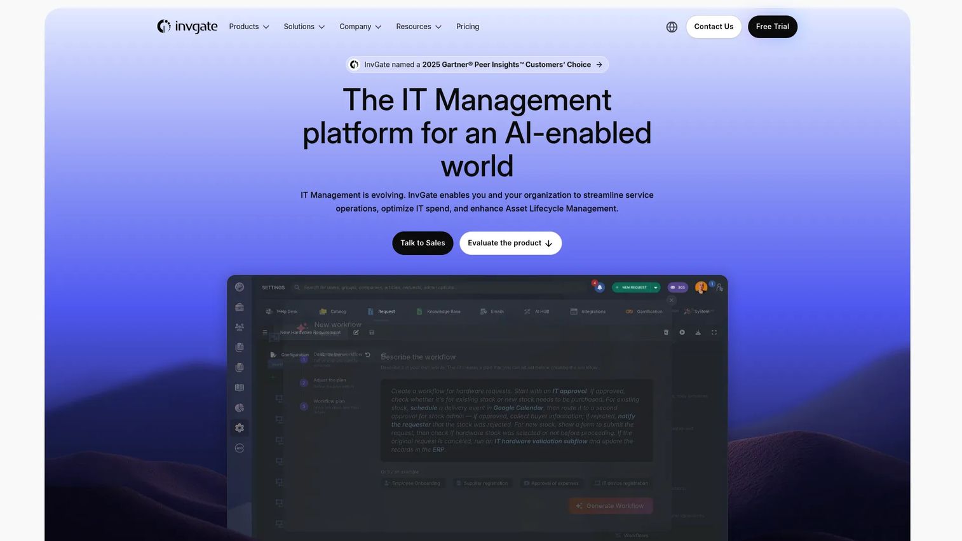962x541 pixels.
Task: Select the users group icon in sidebar
Action: (240, 327)
